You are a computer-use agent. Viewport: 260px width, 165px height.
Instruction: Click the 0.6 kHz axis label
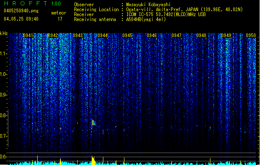click(x=3, y=157)
